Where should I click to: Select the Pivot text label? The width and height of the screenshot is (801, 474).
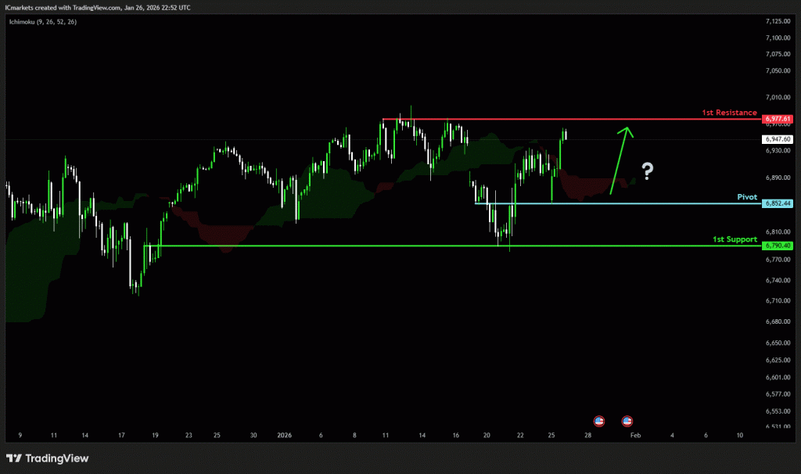point(747,197)
